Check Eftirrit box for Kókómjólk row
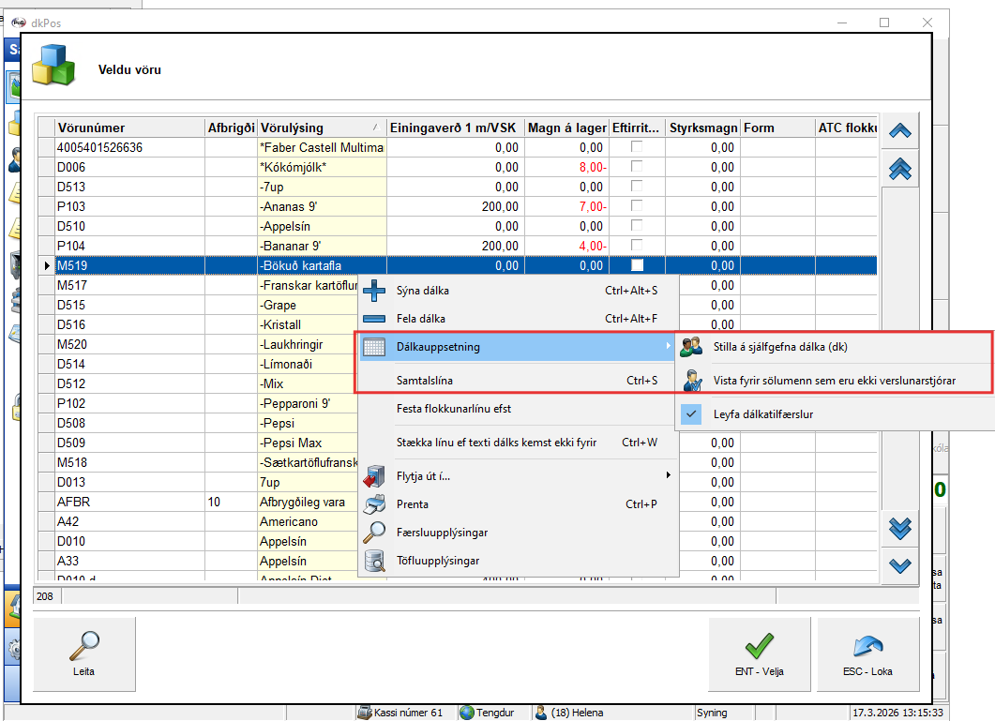Image resolution: width=995 pixels, height=721 pixels. point(637,167)
